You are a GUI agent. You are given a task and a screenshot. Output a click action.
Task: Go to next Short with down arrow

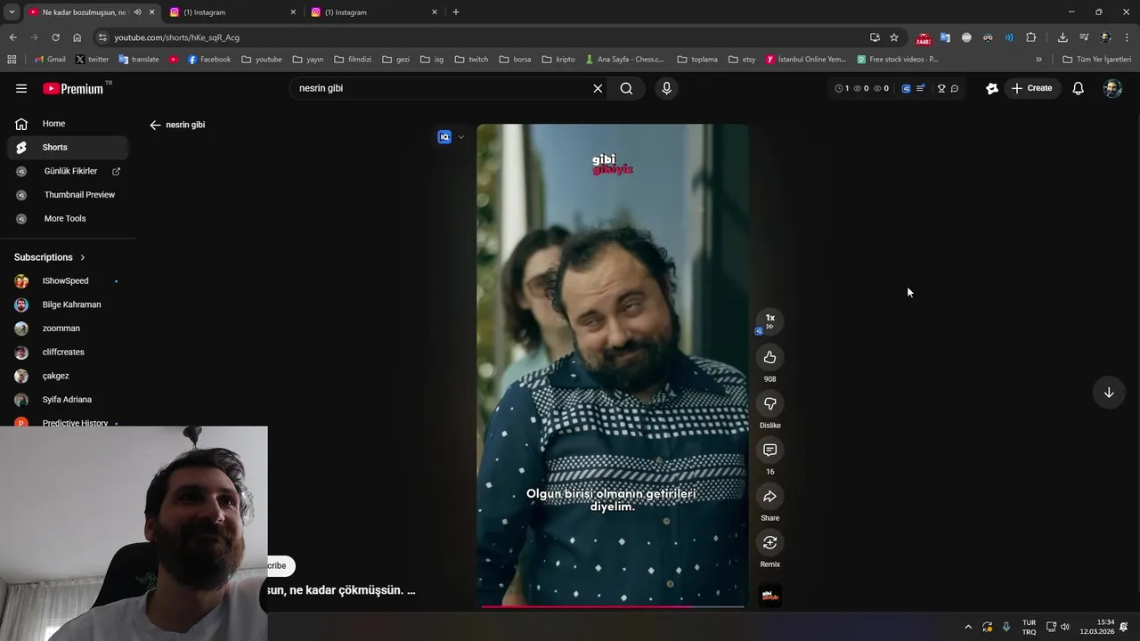click(x=1109, y=393)
